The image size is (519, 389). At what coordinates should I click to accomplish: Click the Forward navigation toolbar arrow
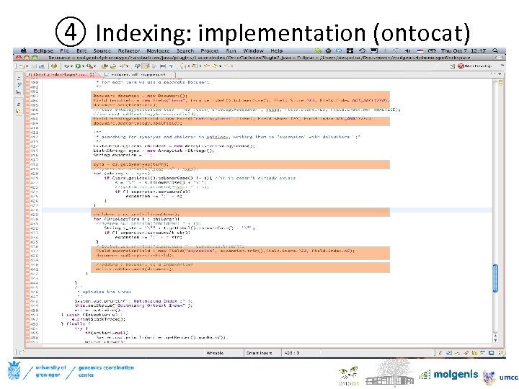click(226, 66)
